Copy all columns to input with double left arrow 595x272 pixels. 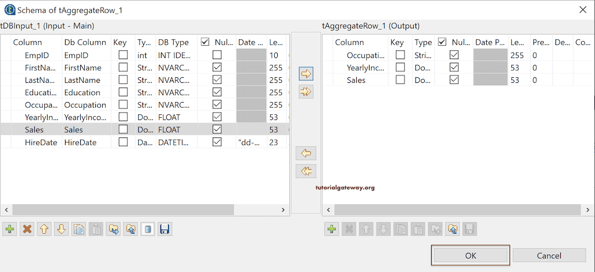click(x=306, y=171)
